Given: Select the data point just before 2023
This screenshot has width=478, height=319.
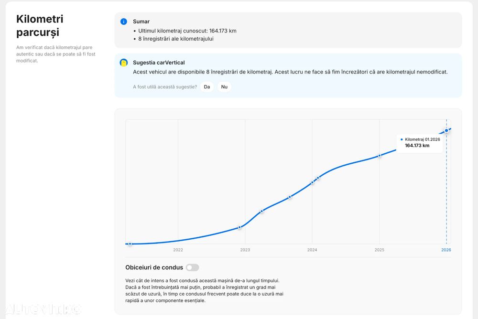Looking at the screenshot, I should [x=239, y=227].
